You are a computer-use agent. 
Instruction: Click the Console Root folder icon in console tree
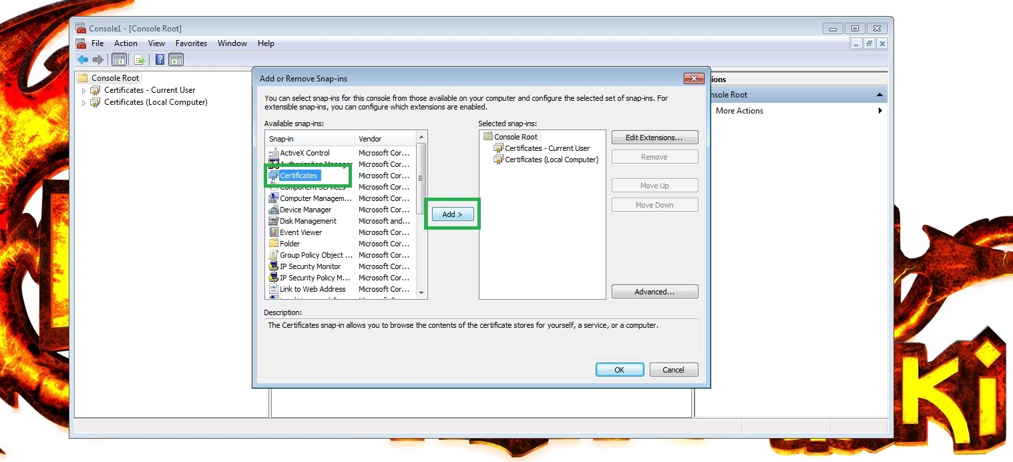tap(83, 78)
